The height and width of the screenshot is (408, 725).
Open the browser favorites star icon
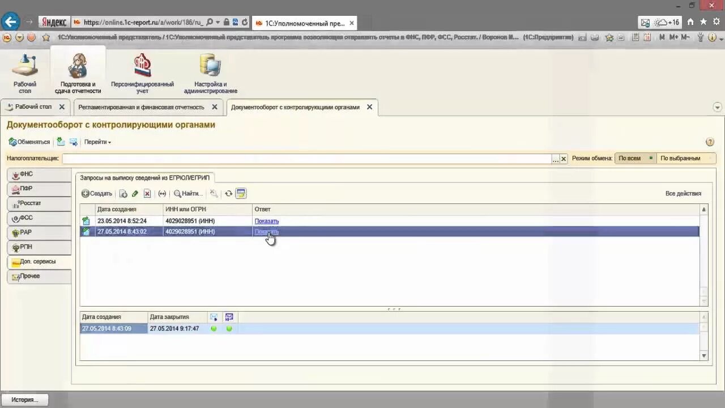click(x=703, y=22)
